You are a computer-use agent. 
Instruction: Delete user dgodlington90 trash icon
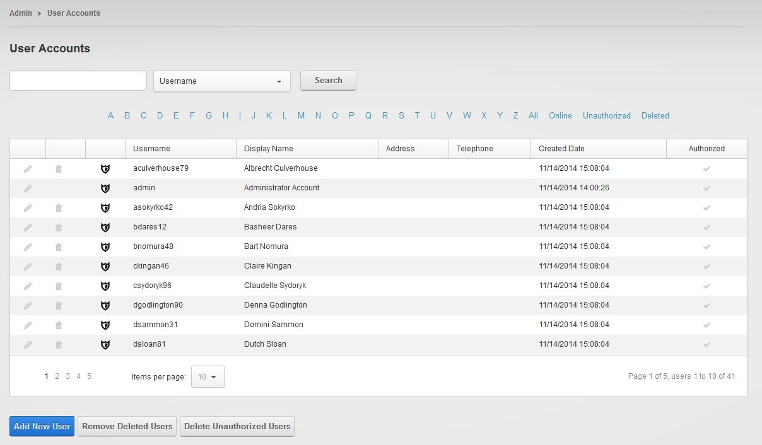59,306
